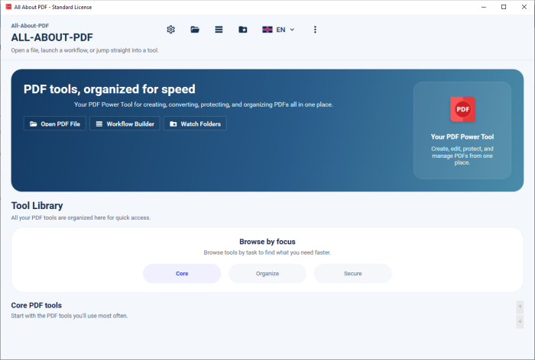This screenshot has width=535, height=360.
Task: Open settings via the gear icon
Action: coord(171,30)
